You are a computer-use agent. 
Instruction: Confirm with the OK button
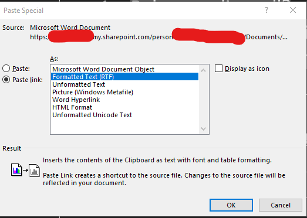pyautogui.click(x=231, y=205)
